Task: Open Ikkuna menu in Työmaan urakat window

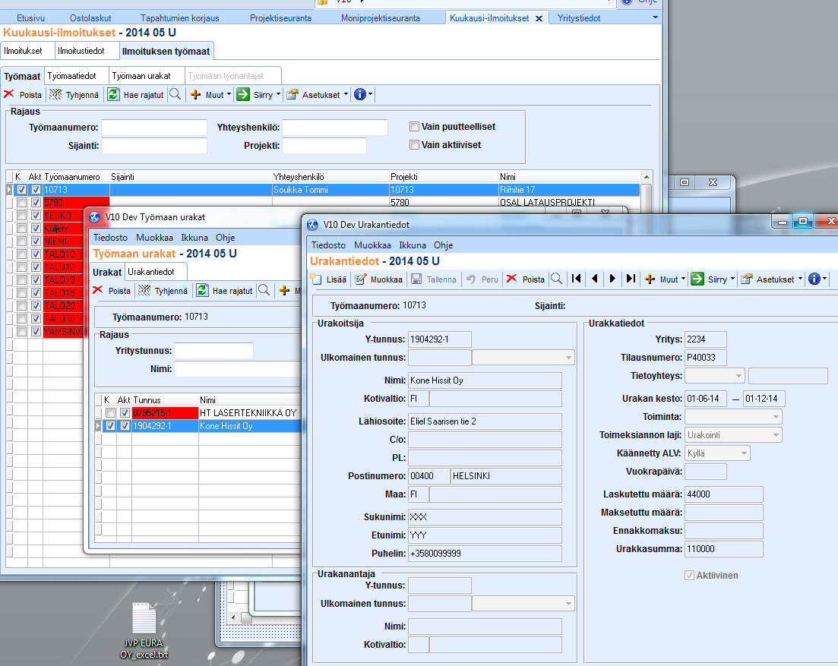Action: pos(194,238)
